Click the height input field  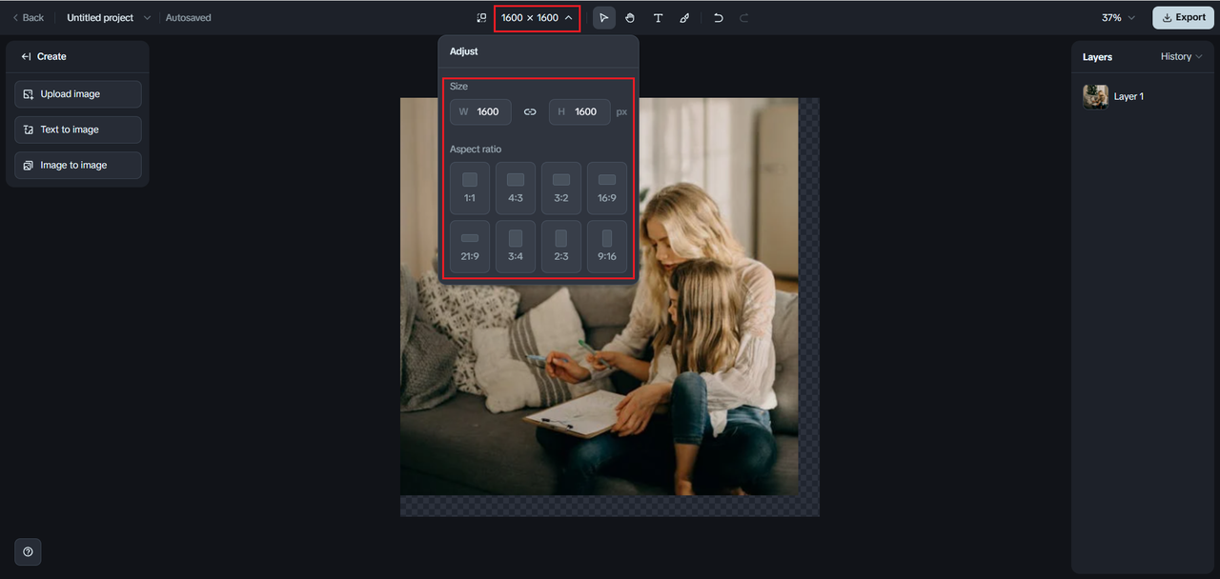579,111
